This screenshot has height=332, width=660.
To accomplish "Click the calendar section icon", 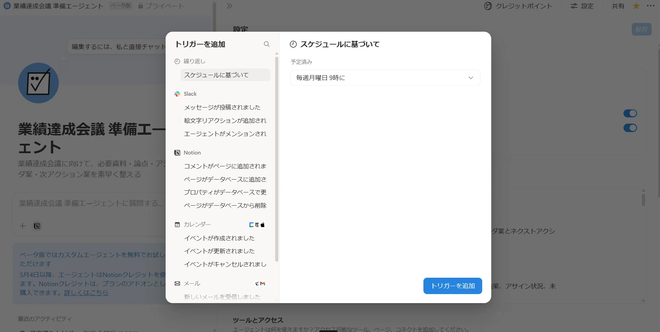I will coord(177,225).
